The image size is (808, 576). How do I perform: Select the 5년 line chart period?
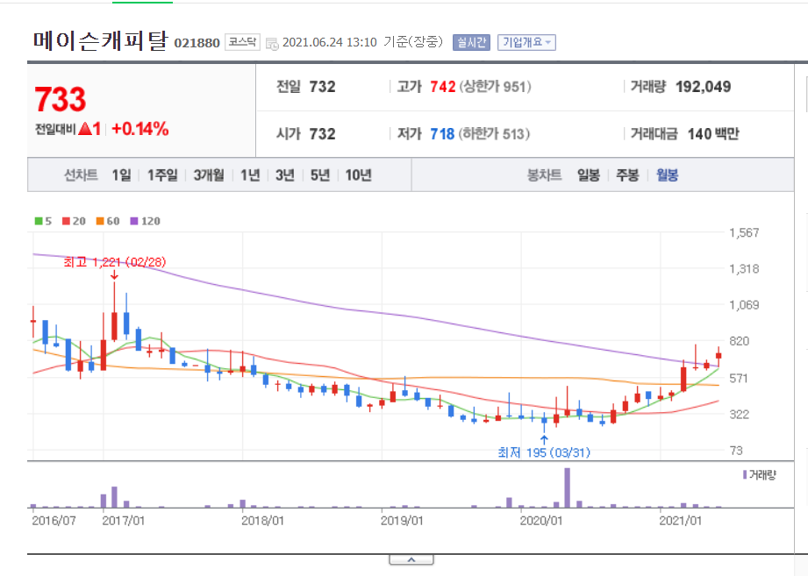(x=320, y=175)
